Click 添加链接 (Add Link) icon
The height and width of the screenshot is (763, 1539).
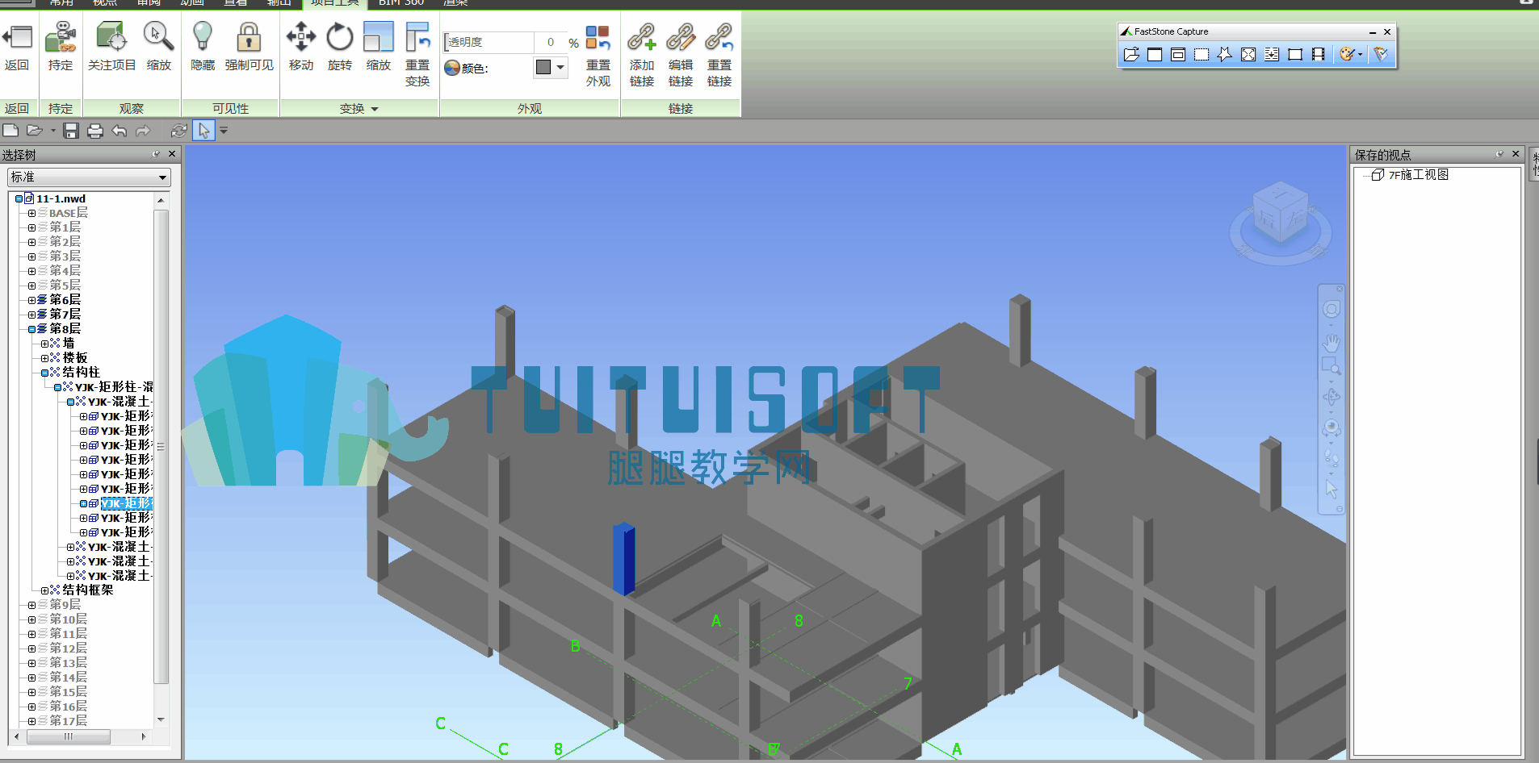642,37
